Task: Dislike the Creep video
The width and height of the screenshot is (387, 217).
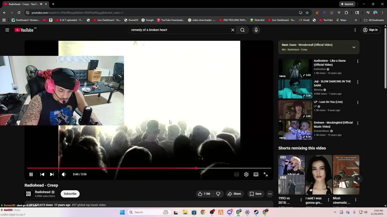Action: click(218, 194)
